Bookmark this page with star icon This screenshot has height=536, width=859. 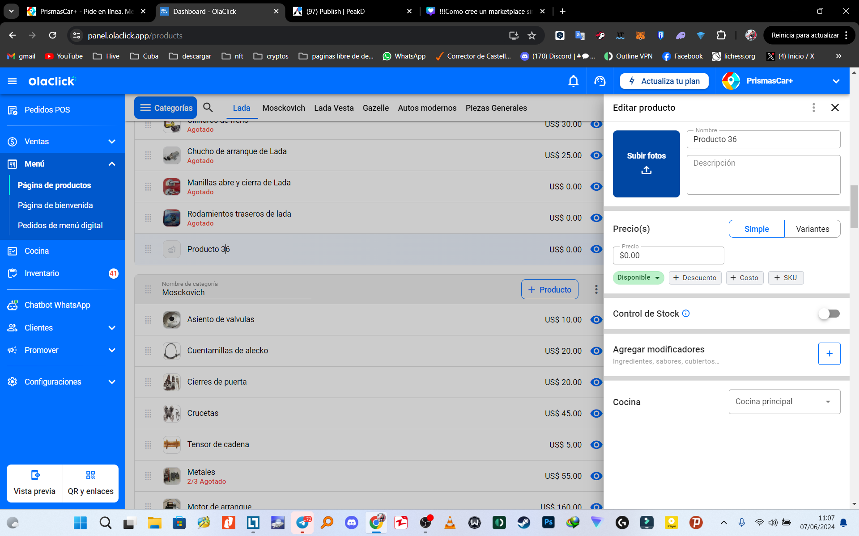pos(532,35)
